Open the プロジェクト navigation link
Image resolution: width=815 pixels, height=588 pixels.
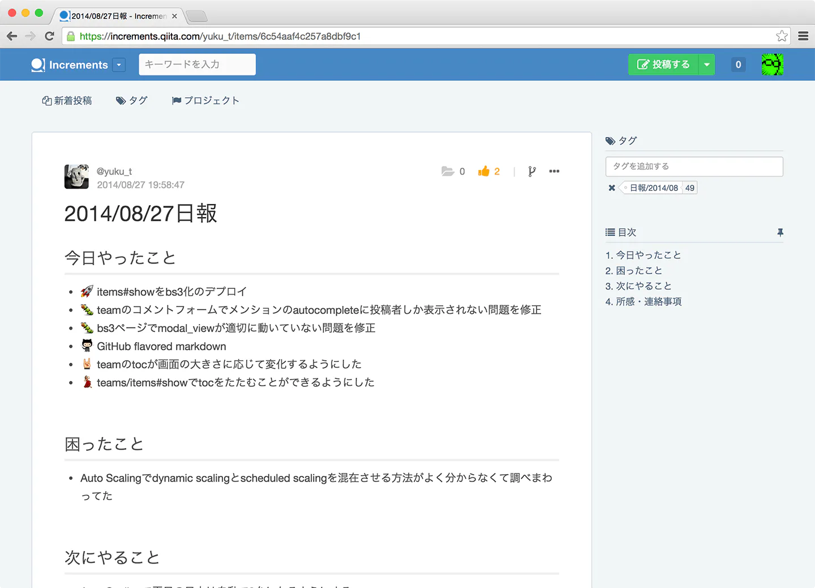[x=205, y=101]
